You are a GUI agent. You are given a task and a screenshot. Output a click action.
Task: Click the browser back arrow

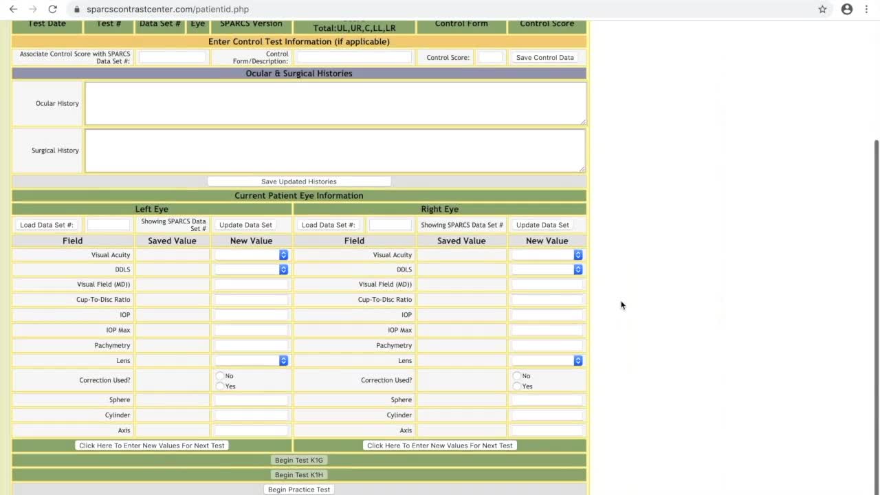(14, 10)
